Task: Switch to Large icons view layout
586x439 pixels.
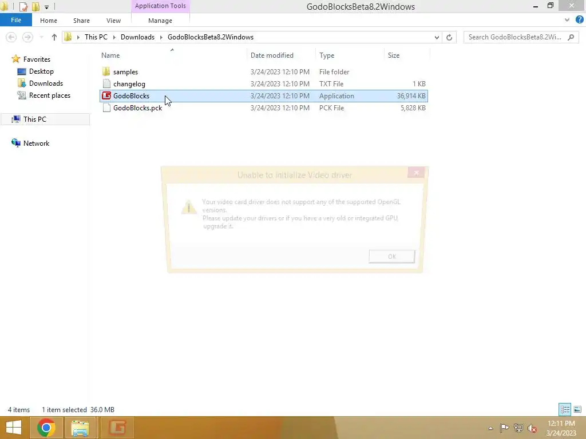Action: click(577, 409)
